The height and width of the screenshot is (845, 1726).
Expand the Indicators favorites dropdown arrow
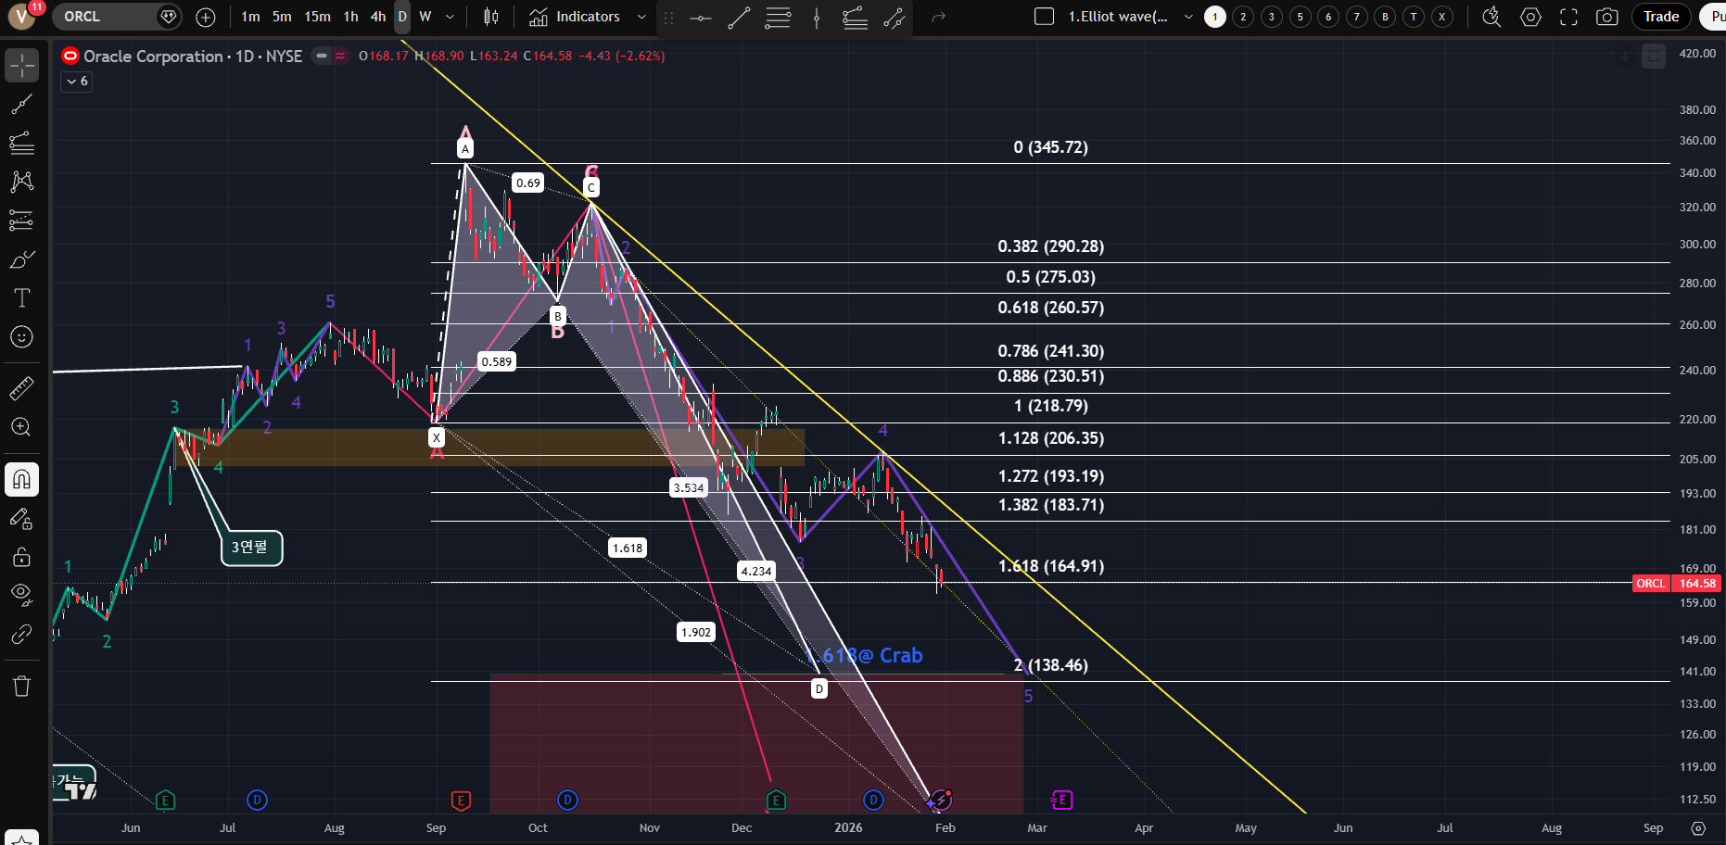coord(641,17)
